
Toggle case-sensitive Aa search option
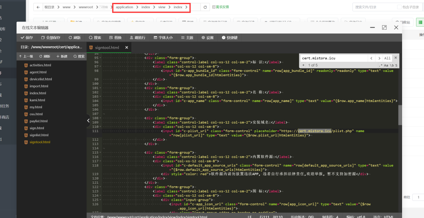[x=386, y=65]
